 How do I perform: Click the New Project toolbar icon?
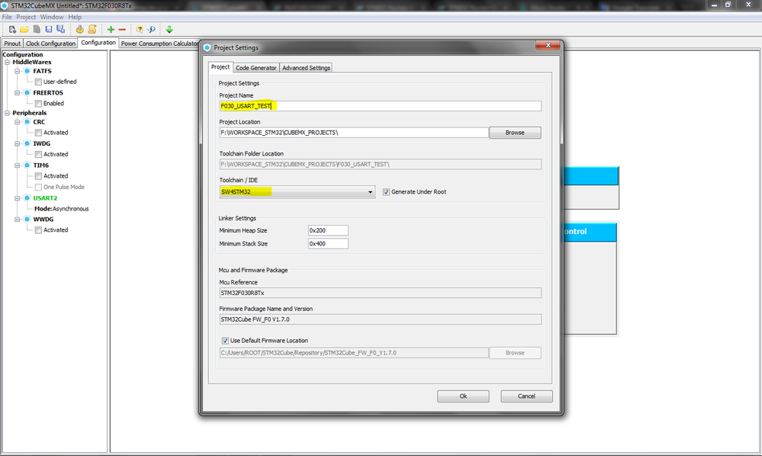tap(13, 30)
